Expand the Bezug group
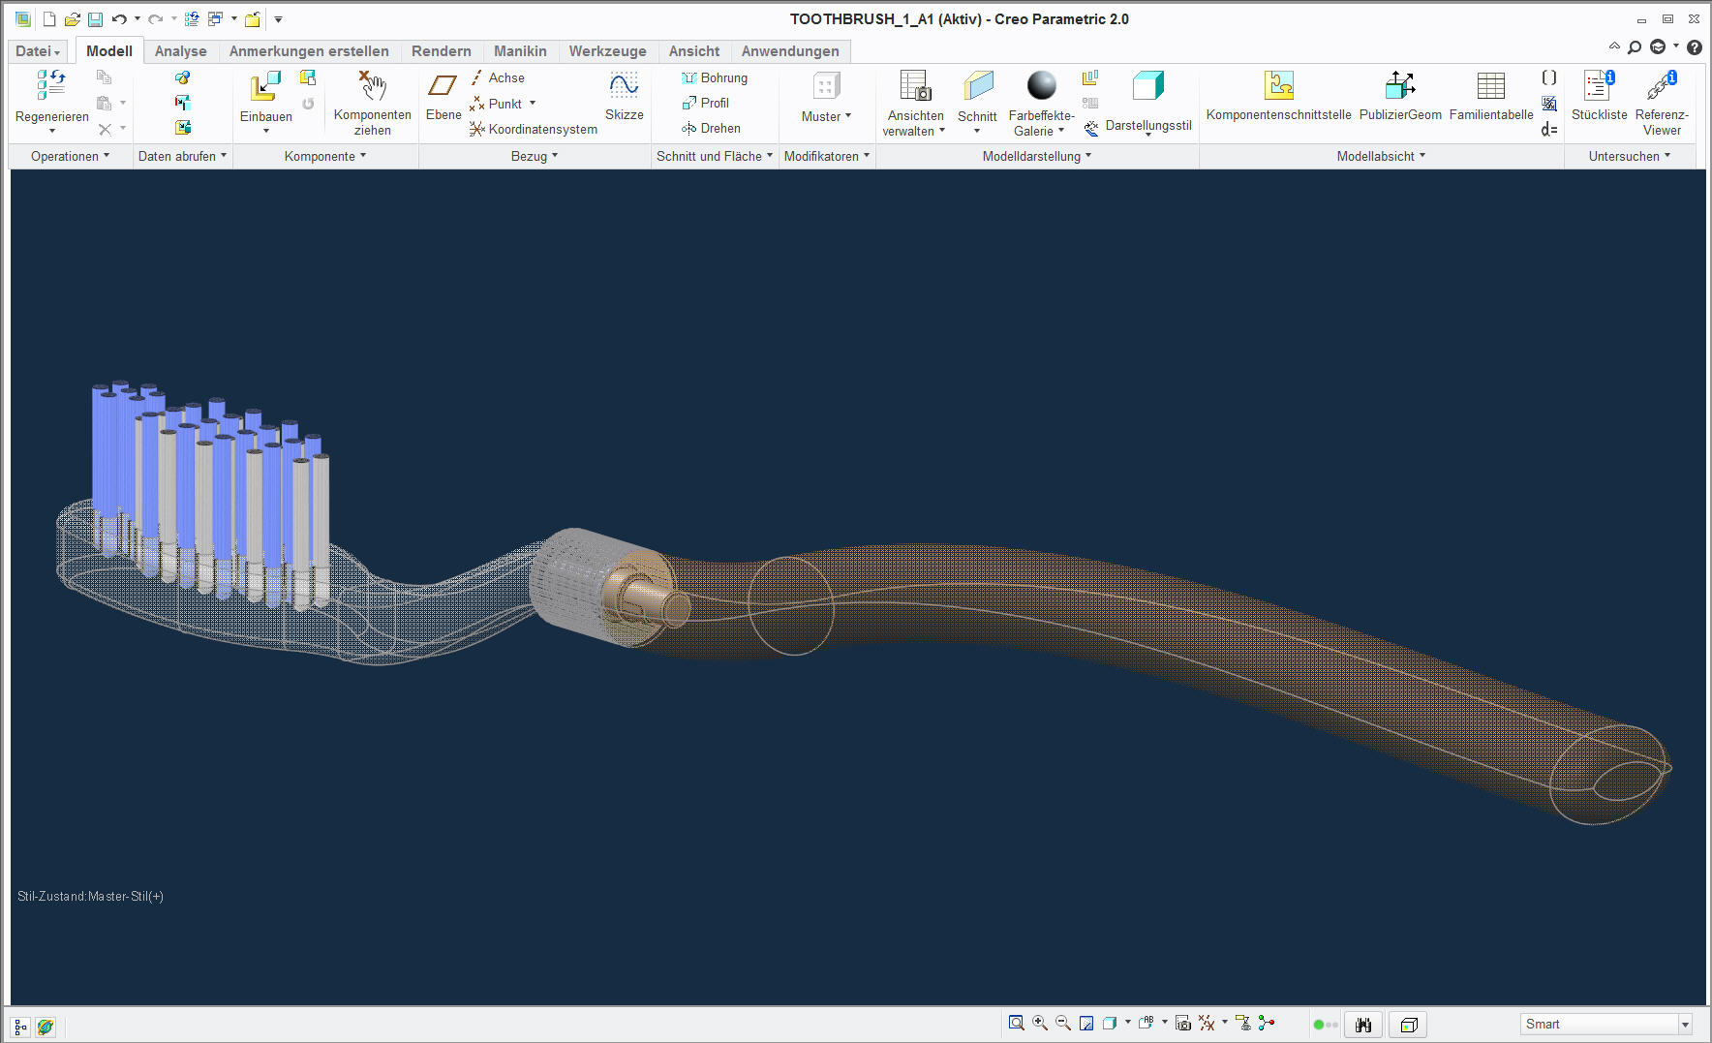 coord(535,156)
